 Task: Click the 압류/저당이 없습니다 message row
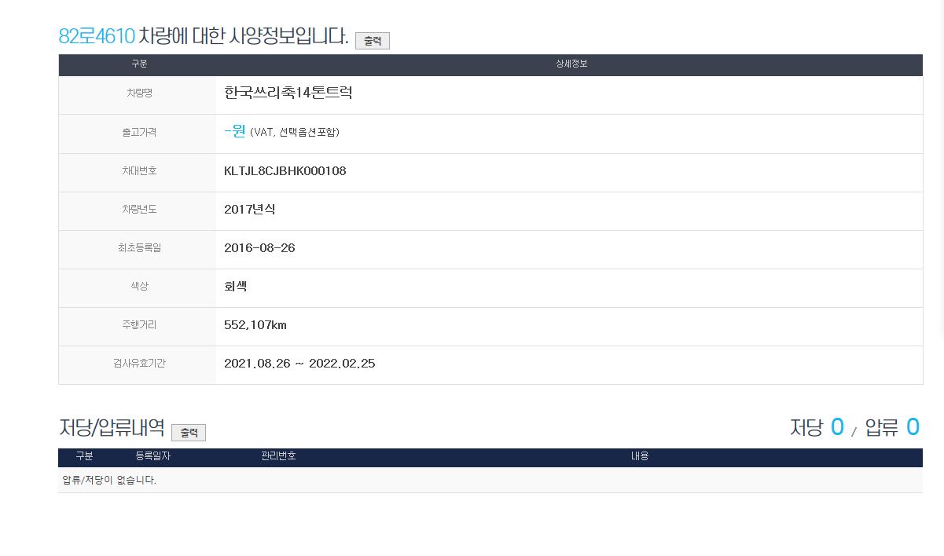coord(109,481)
